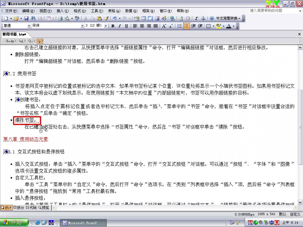Expand font color dropdown arrow
The width and height of the screenshot is (303, 227).
click(234, 26)
